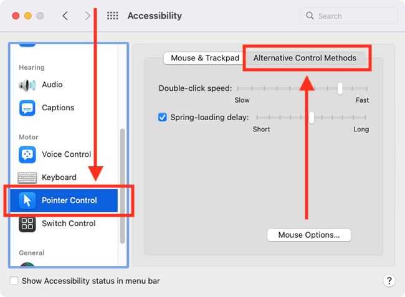Open the Switch Control grid icon
This screenshot has height=297, width=405.
click(27, 224)
